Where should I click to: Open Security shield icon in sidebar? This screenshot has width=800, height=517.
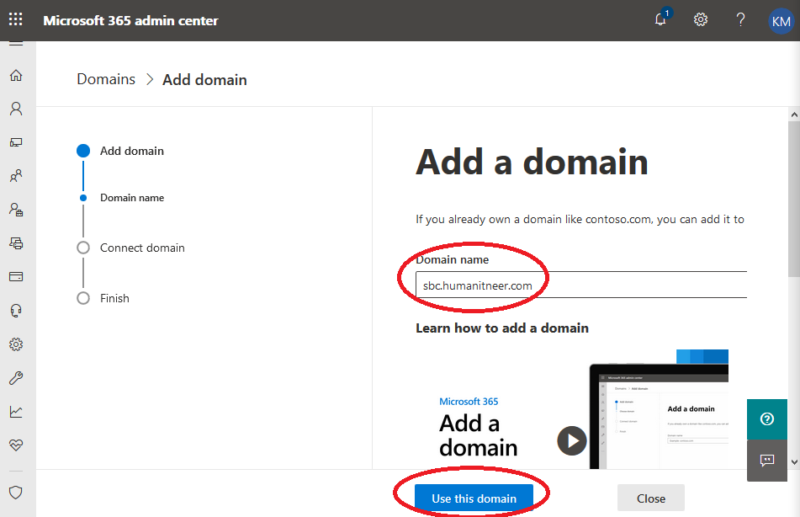point(16,493)
